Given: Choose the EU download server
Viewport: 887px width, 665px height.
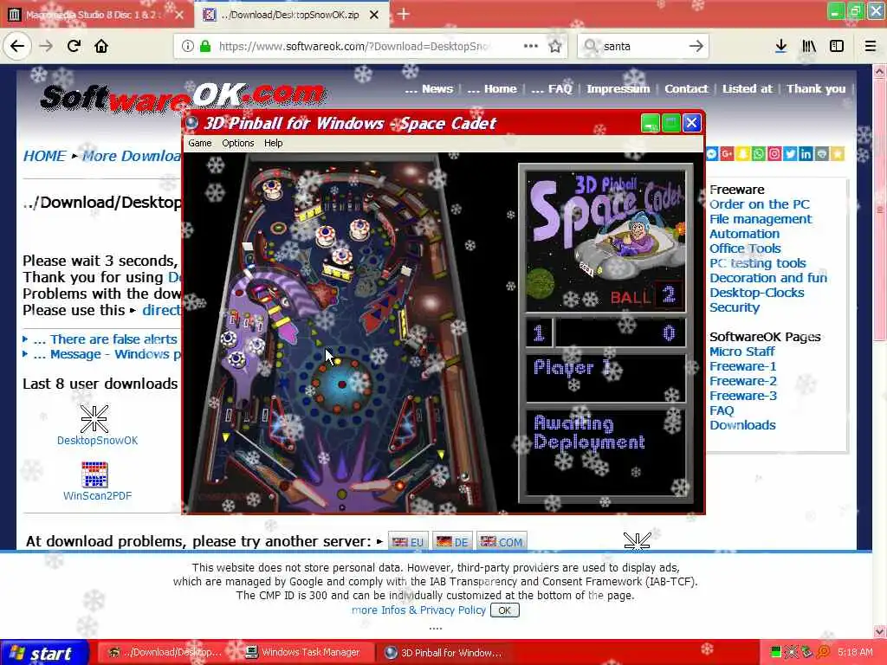Looking at the screenshot, I should point(409,542).
